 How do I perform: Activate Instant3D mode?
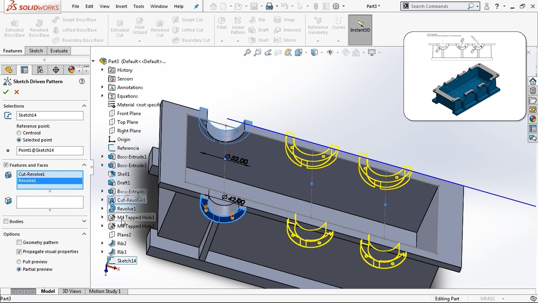pyautogui.click(x=360, y=29)
